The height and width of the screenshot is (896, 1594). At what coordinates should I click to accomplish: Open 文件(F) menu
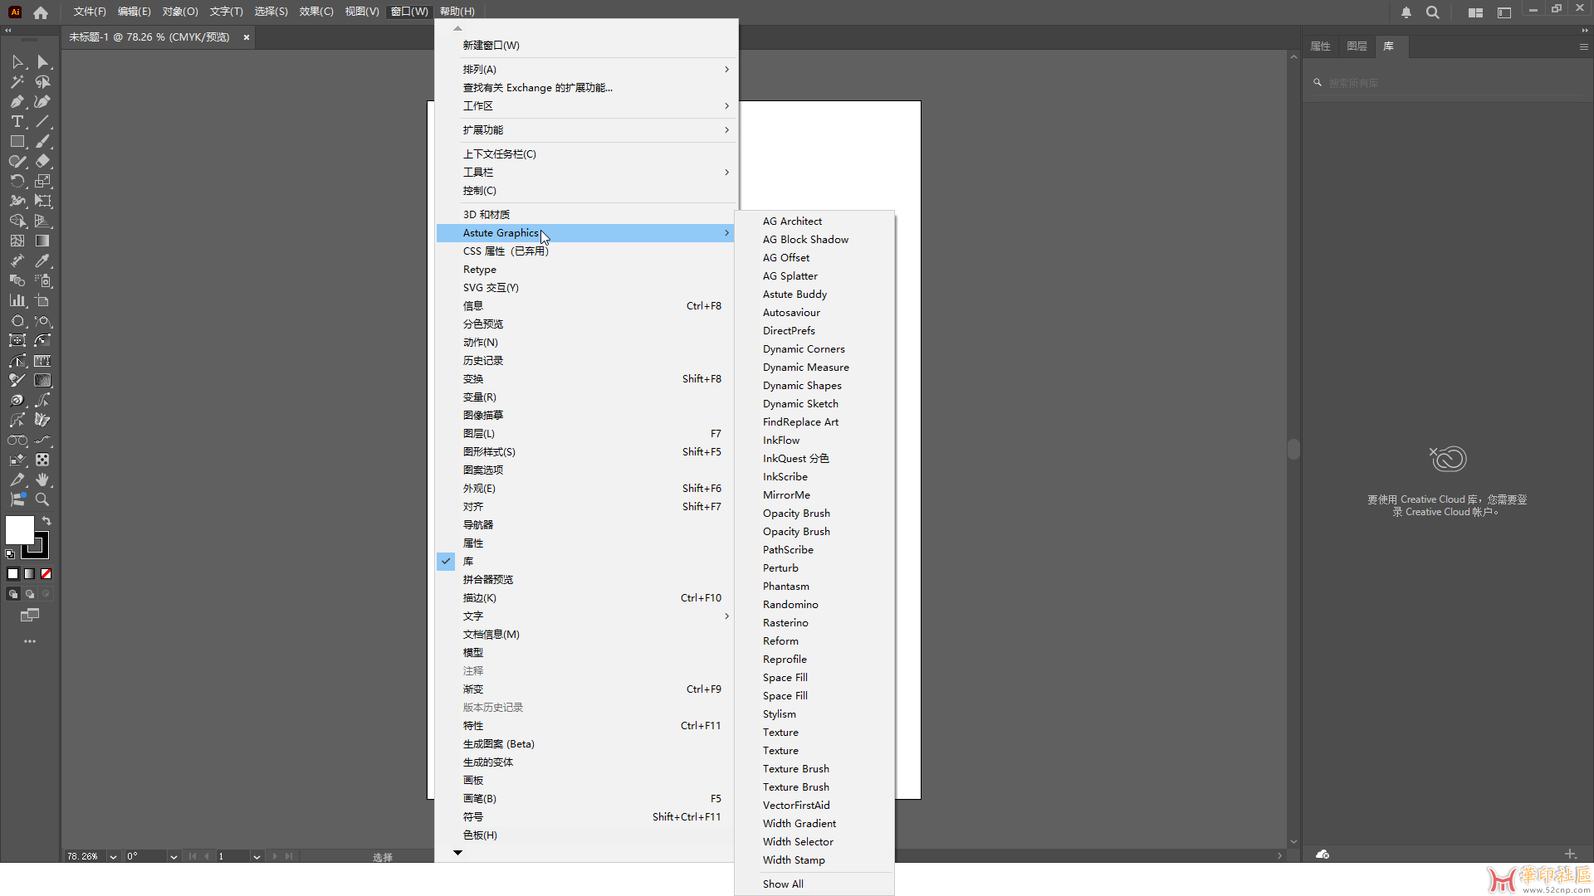90,12
